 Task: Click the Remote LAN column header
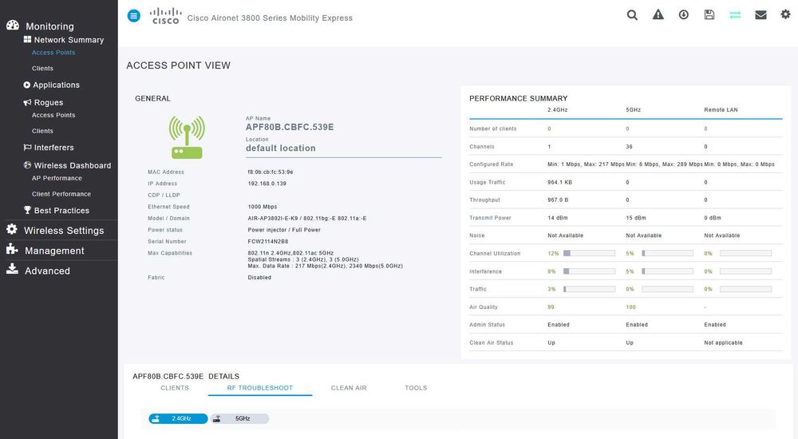click(721, 110)
